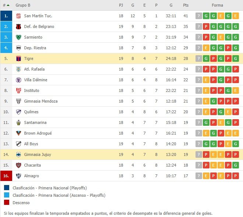This screenshot has width=243, height=217.
Task: Click the San Martín Tuc. team crest
Action: coord(18,16)
